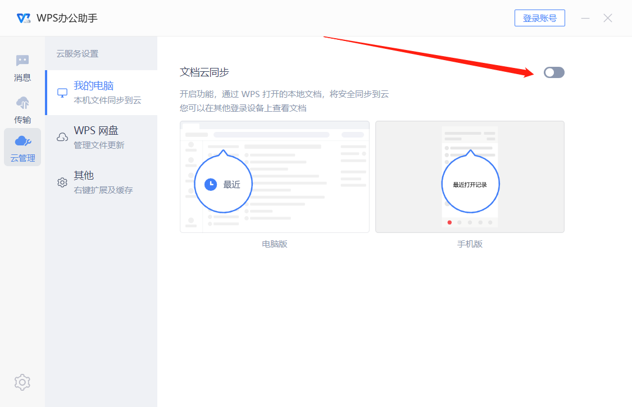Viewport: 632px width, 407px height.
Task: Click the WPS logo icon
Action: pyautogui.click(x=24, y=18)
